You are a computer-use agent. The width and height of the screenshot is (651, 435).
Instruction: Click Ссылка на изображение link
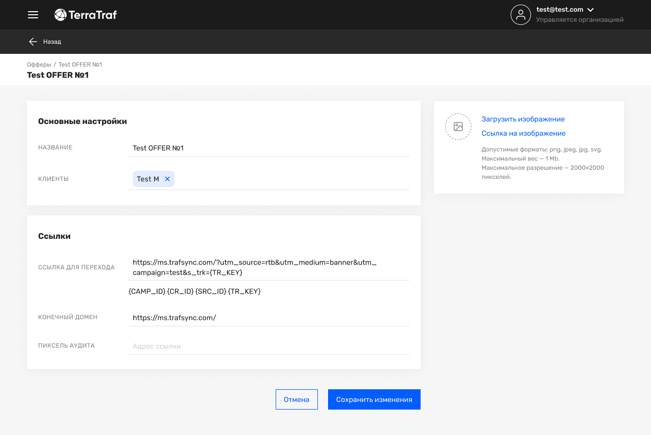pyautogui.click(x=523, y=134)
